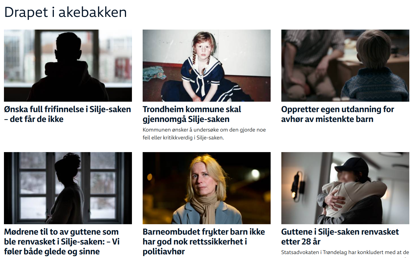Open 'Oppretter egen utdanning for avhør' headline
Image resolution: width=413 pixels, height=258 pixels.
click(337, 114)
